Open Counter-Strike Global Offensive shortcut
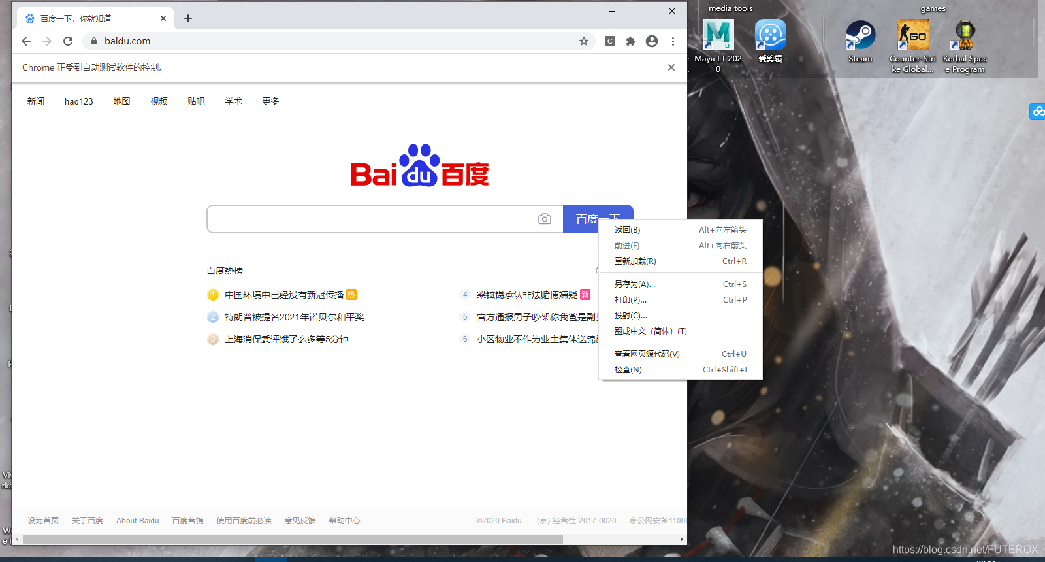The image size is (1045, 562). [912, 46]
